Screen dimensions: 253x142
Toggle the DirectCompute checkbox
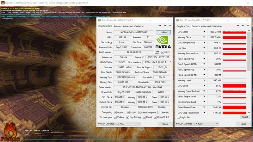139,112
